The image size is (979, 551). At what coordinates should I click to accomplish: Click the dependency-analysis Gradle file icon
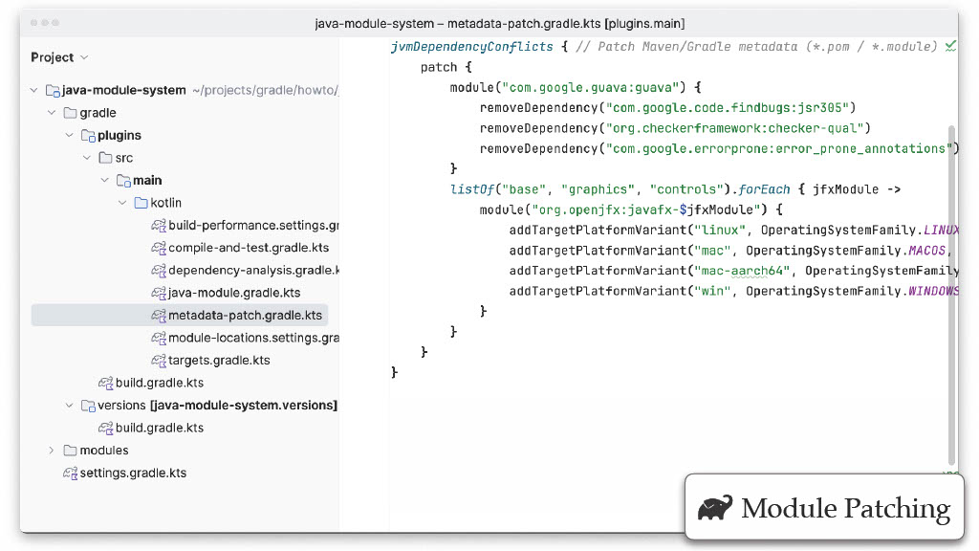[x=159, y=271]
